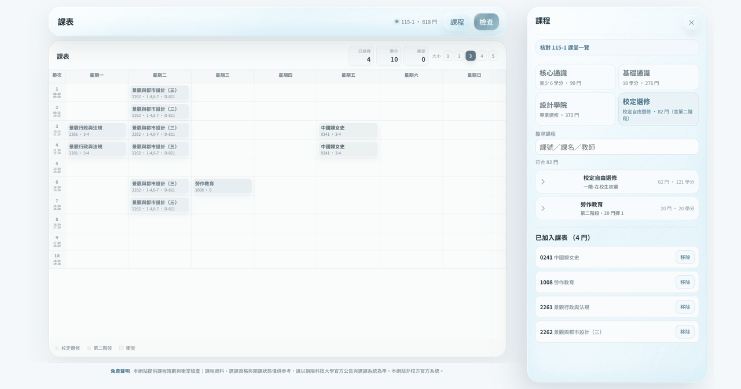The width and height of the screenshot is (741, 389).
Task: Click 勞作教育 block on Wednesday
Action: [222, 186]
